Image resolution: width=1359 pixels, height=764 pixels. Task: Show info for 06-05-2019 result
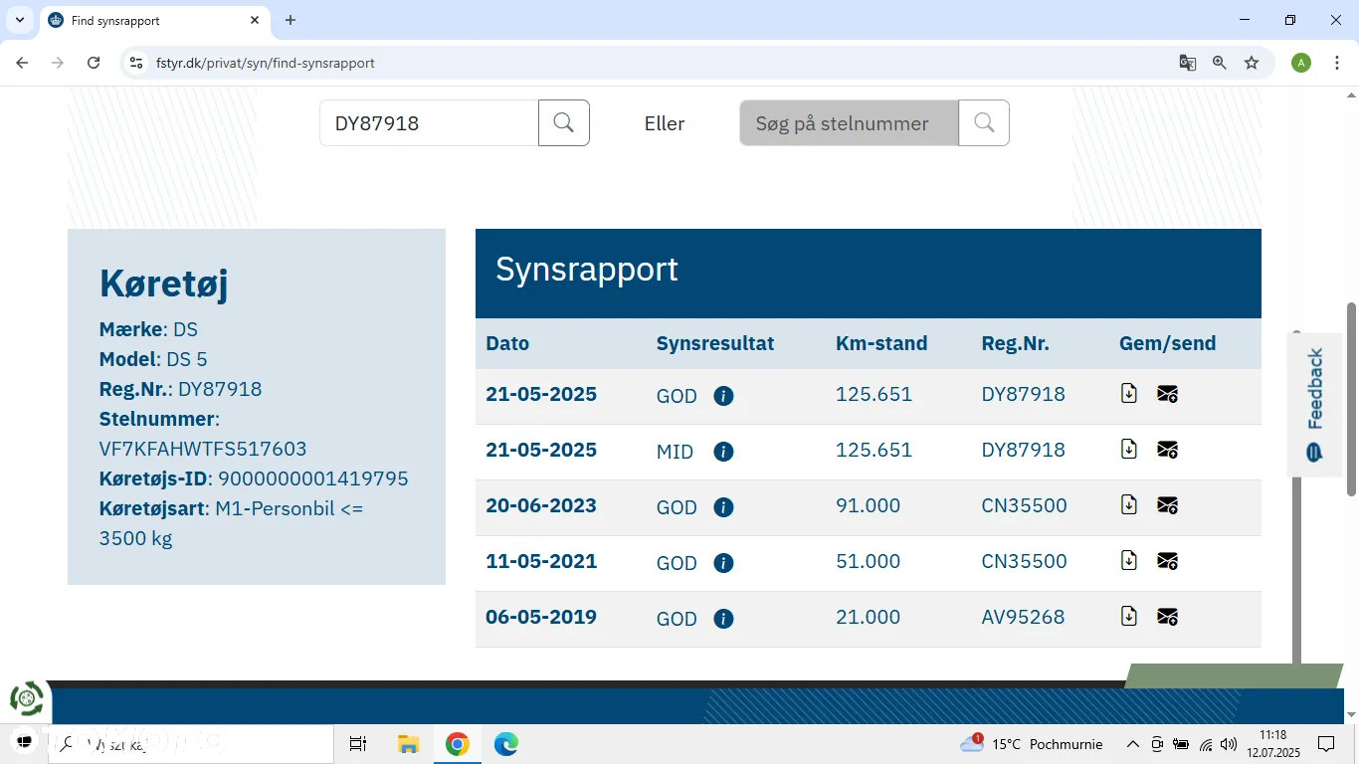(723, 619)
